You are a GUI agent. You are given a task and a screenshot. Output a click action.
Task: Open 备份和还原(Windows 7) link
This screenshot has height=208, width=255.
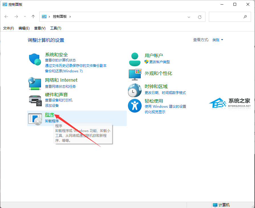[x=64, y=71]
